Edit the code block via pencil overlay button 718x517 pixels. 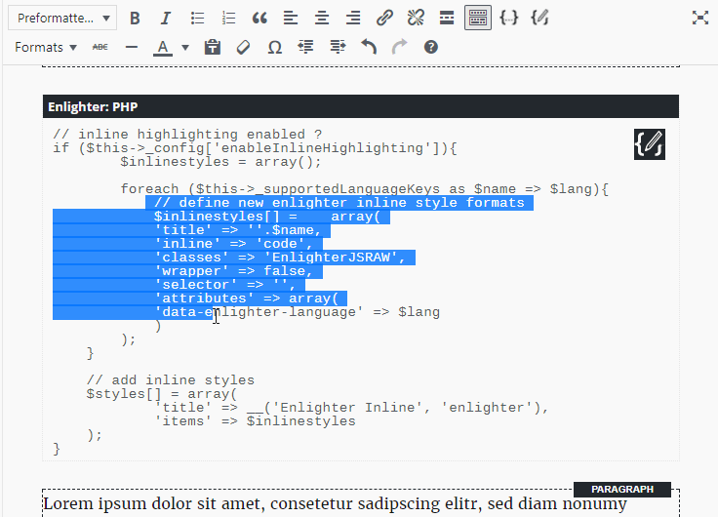click(650, 144)
